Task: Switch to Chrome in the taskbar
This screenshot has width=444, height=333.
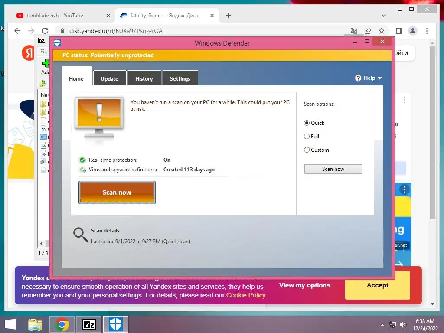Action: pos(62,324)
